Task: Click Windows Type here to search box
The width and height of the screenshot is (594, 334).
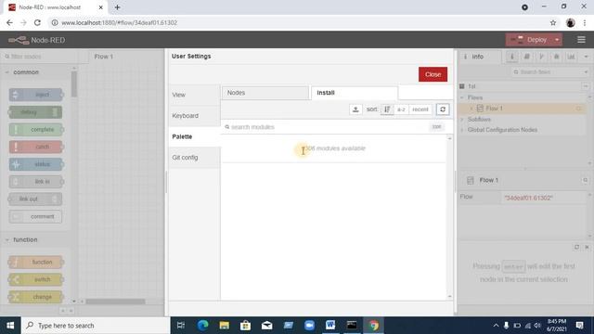Action: (x=96, y=326)
